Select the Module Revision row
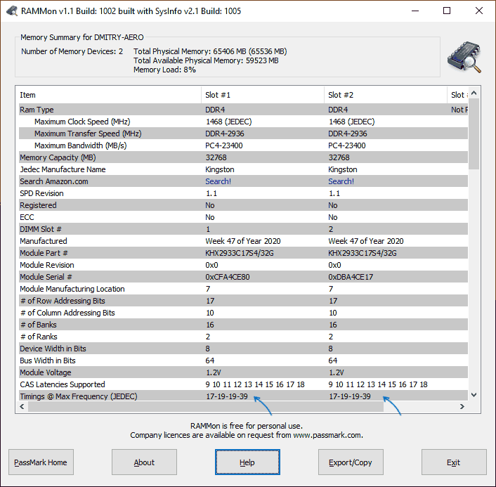The width and height of the screenshot is (496, 487). (243, 265)
